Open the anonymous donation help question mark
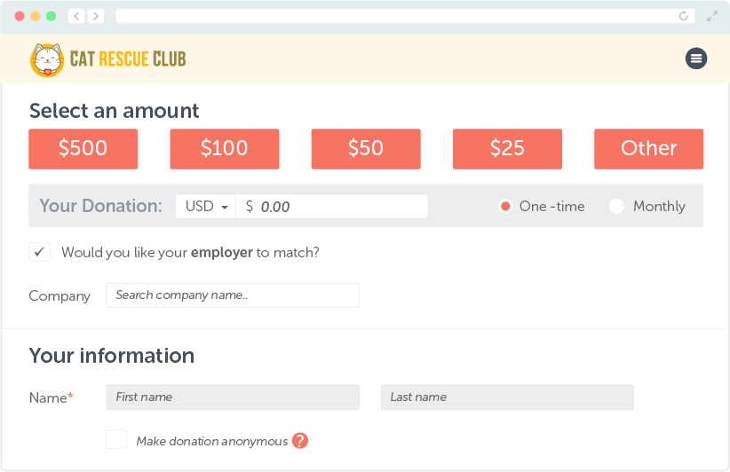 [x=300, y=440]
